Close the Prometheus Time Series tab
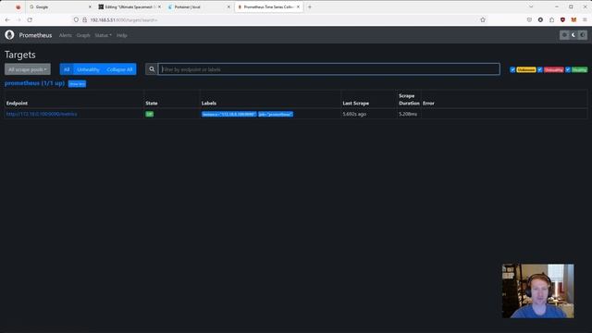 point(298,6)
